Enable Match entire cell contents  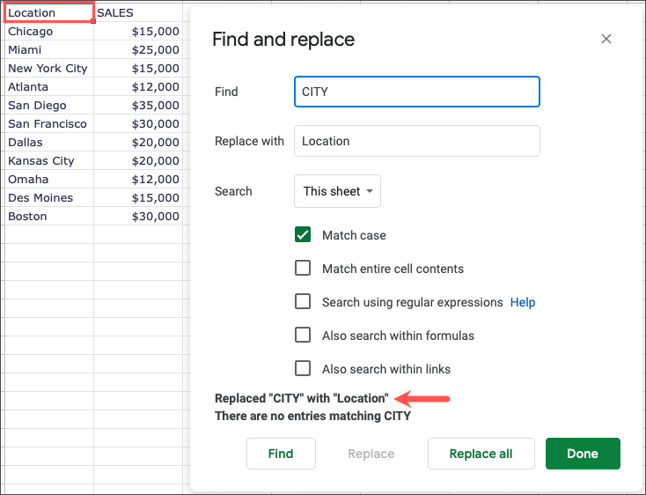tap(303, 269)
